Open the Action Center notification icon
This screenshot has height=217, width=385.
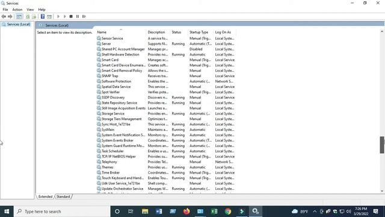pyautogui.click(x=375, y=212)
